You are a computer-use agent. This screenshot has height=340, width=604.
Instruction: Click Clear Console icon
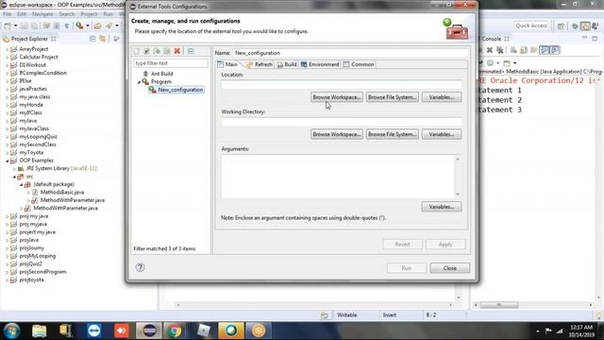(x=513, y=50)
